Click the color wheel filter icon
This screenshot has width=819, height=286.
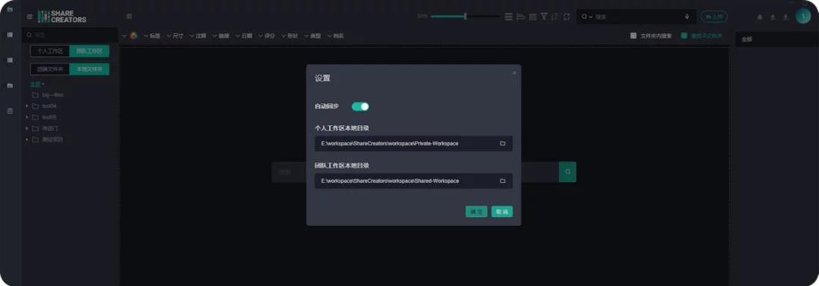pyautogui.click(x=133, y=36)
